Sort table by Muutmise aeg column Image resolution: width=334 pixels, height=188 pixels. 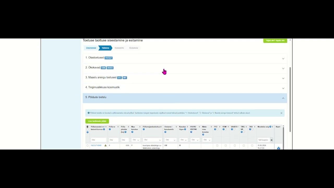click(272, 127)
